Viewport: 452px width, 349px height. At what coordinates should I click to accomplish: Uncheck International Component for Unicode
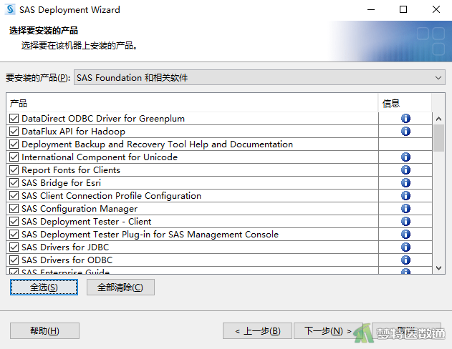click(14, 157)
